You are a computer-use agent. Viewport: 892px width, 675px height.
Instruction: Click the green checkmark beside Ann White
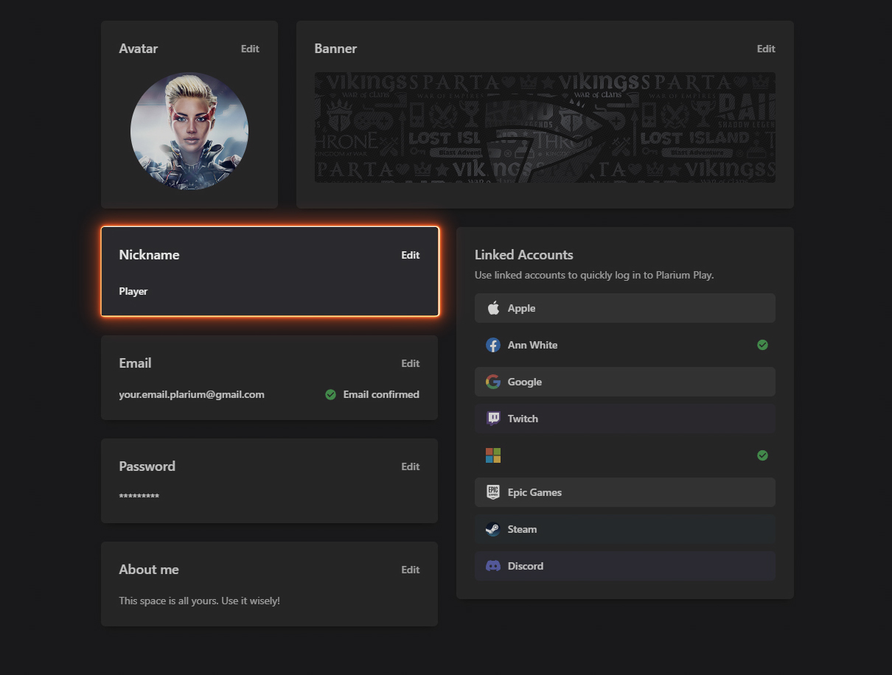click(763, 345)
